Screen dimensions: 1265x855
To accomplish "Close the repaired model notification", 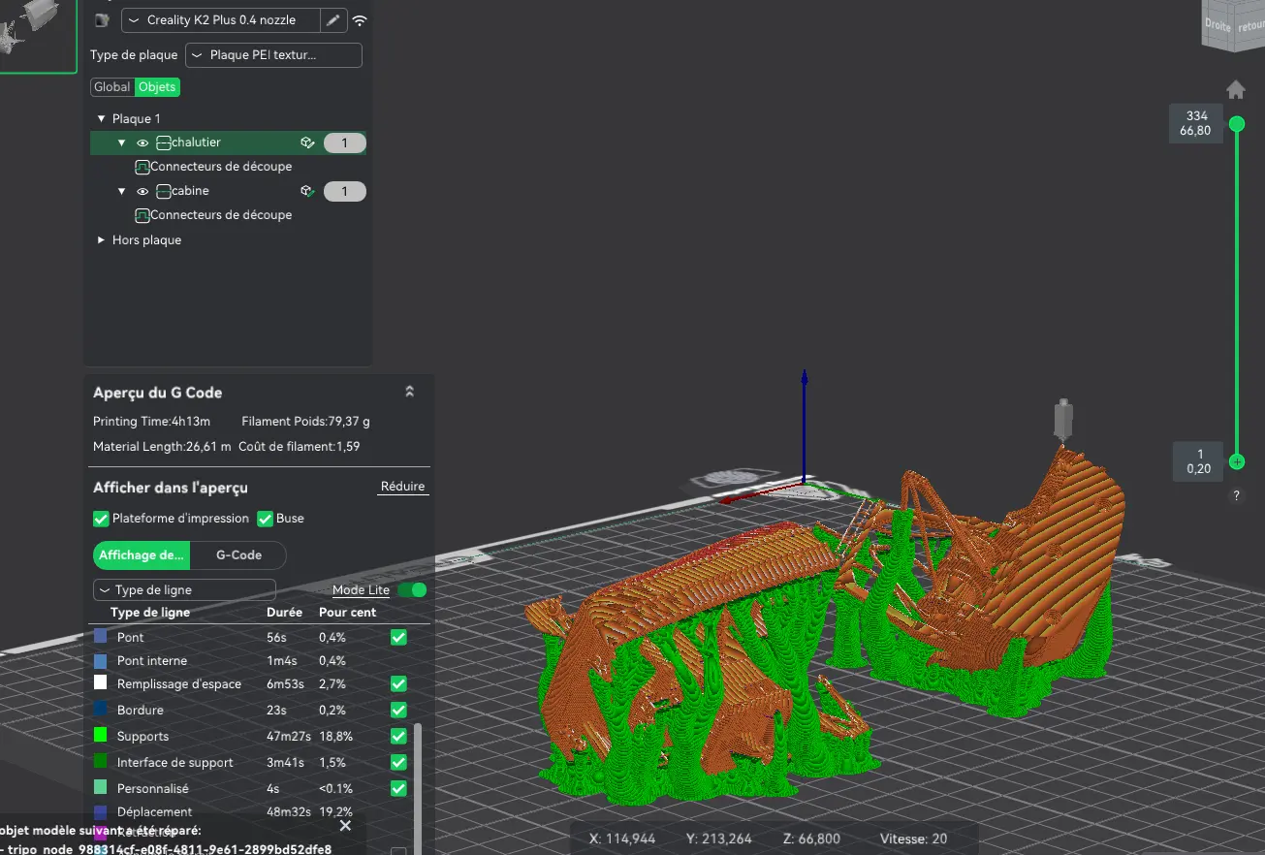I will 346,826.
